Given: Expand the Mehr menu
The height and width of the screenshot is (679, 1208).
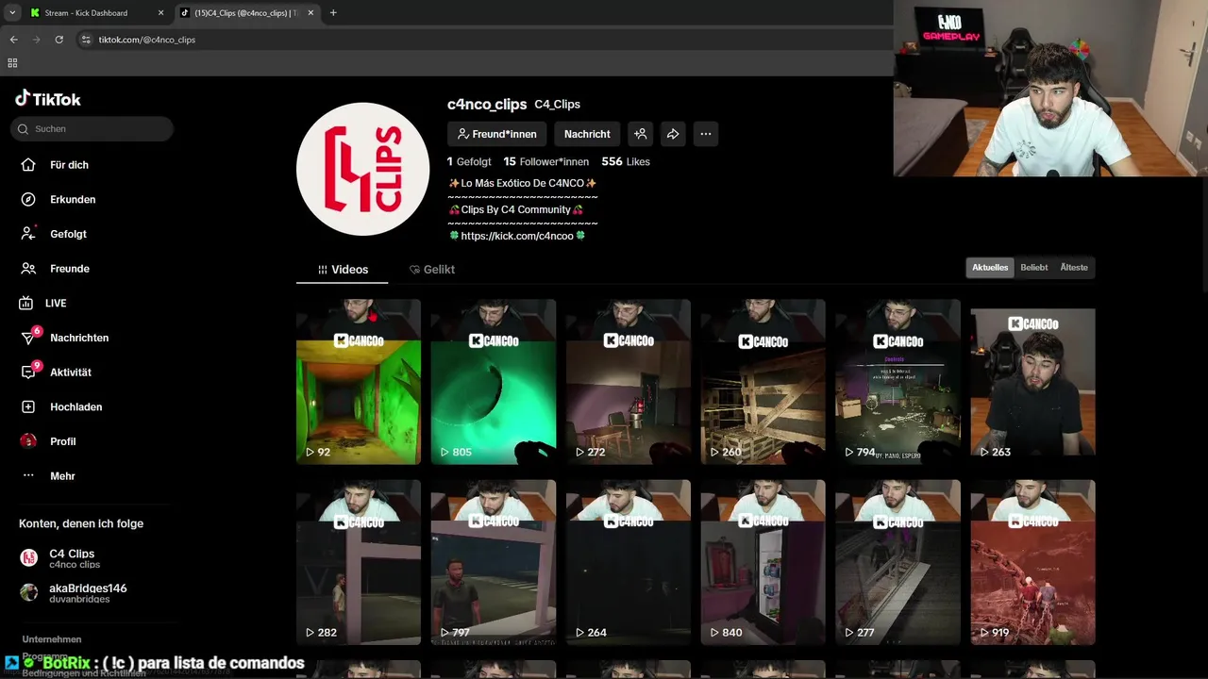Looking at the screenshot, I should [x=48, y=476].
